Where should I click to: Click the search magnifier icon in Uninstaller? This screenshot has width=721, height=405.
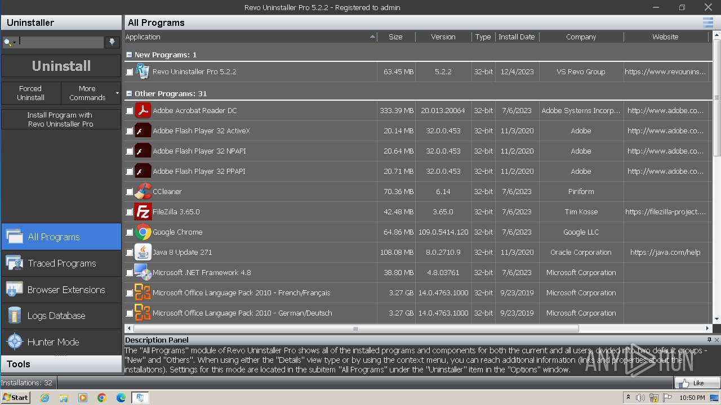[8, 42]
